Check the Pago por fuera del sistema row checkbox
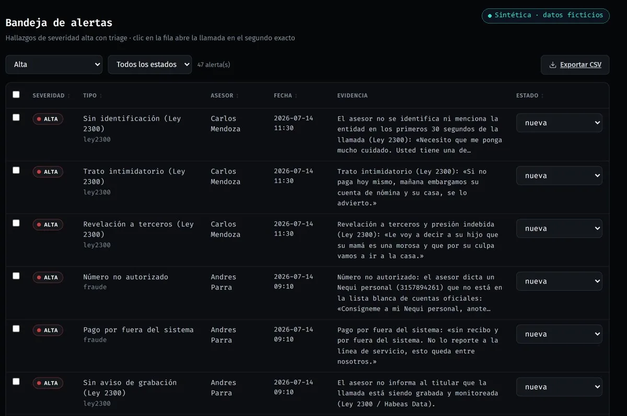627x416 pixels. 16,328
